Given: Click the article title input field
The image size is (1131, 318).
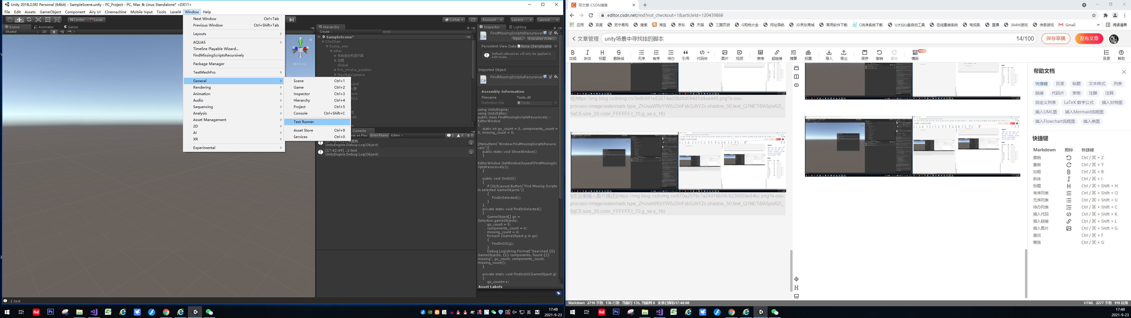Looking at the screenshot, I should pyautogui.click(x=819, y=39).
